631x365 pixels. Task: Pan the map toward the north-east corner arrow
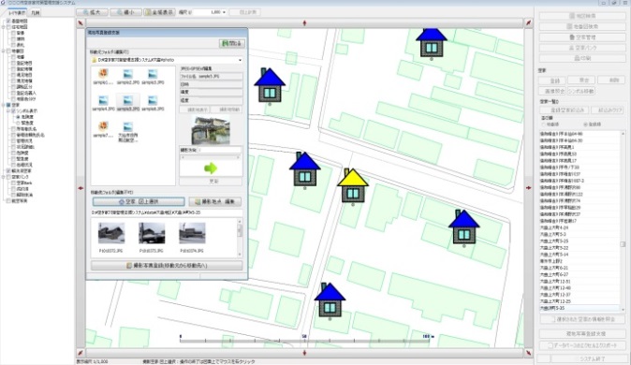528,23
